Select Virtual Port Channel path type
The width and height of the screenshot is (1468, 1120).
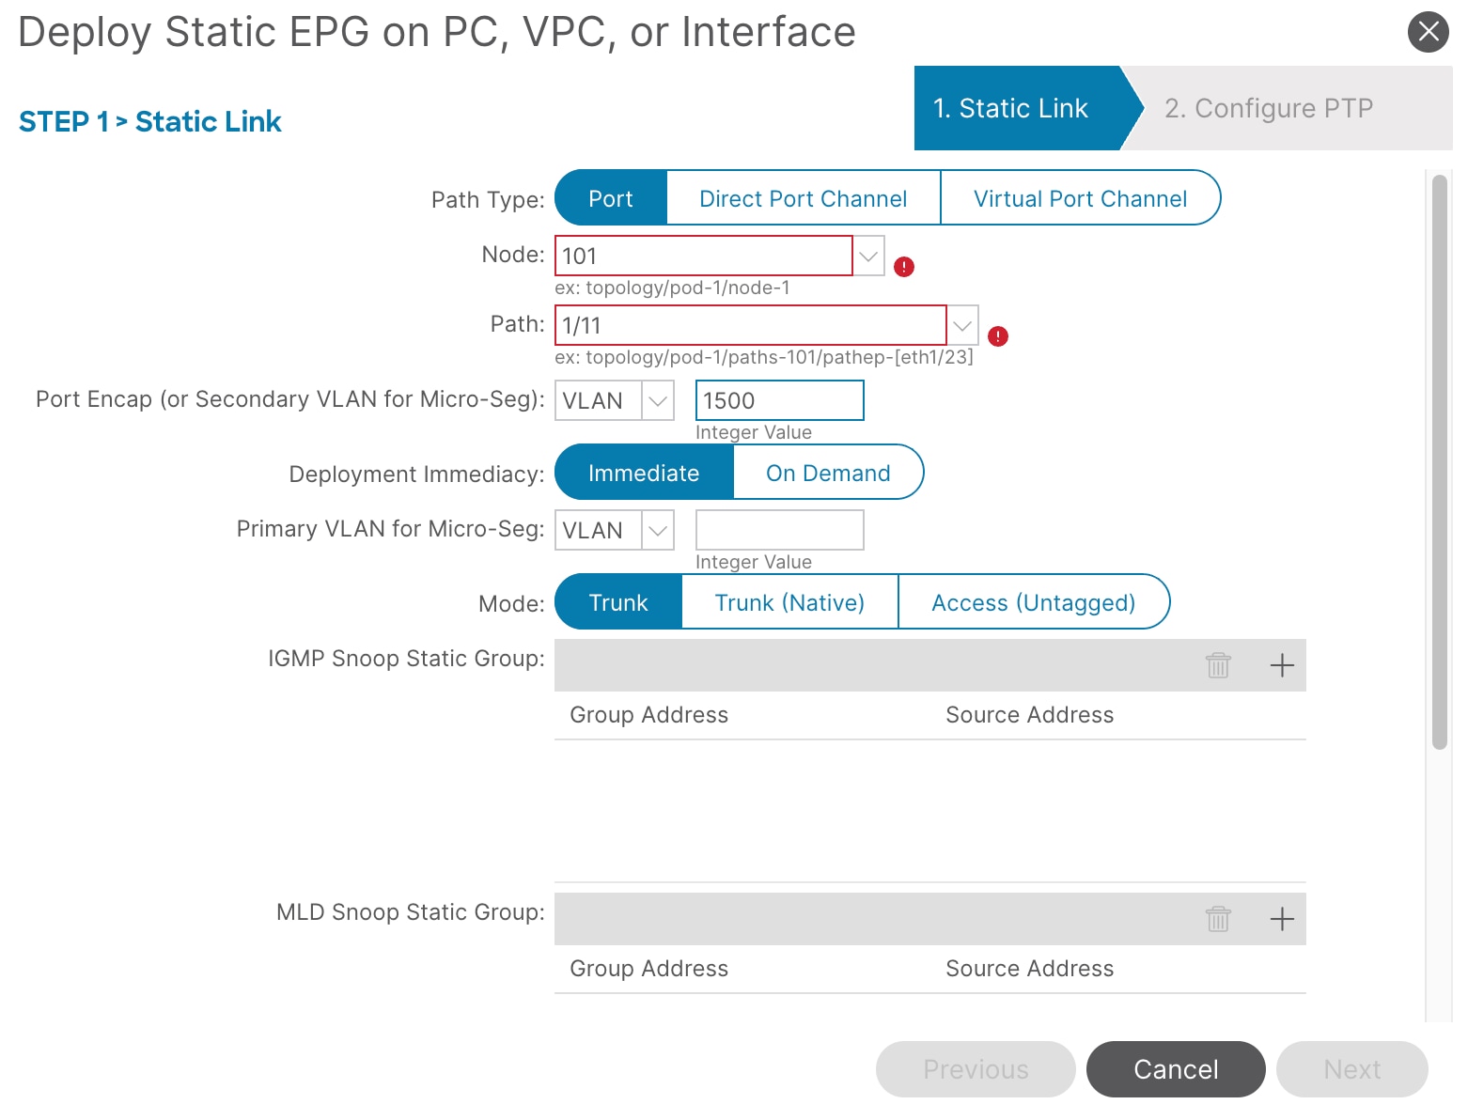tap(1080, 198)
